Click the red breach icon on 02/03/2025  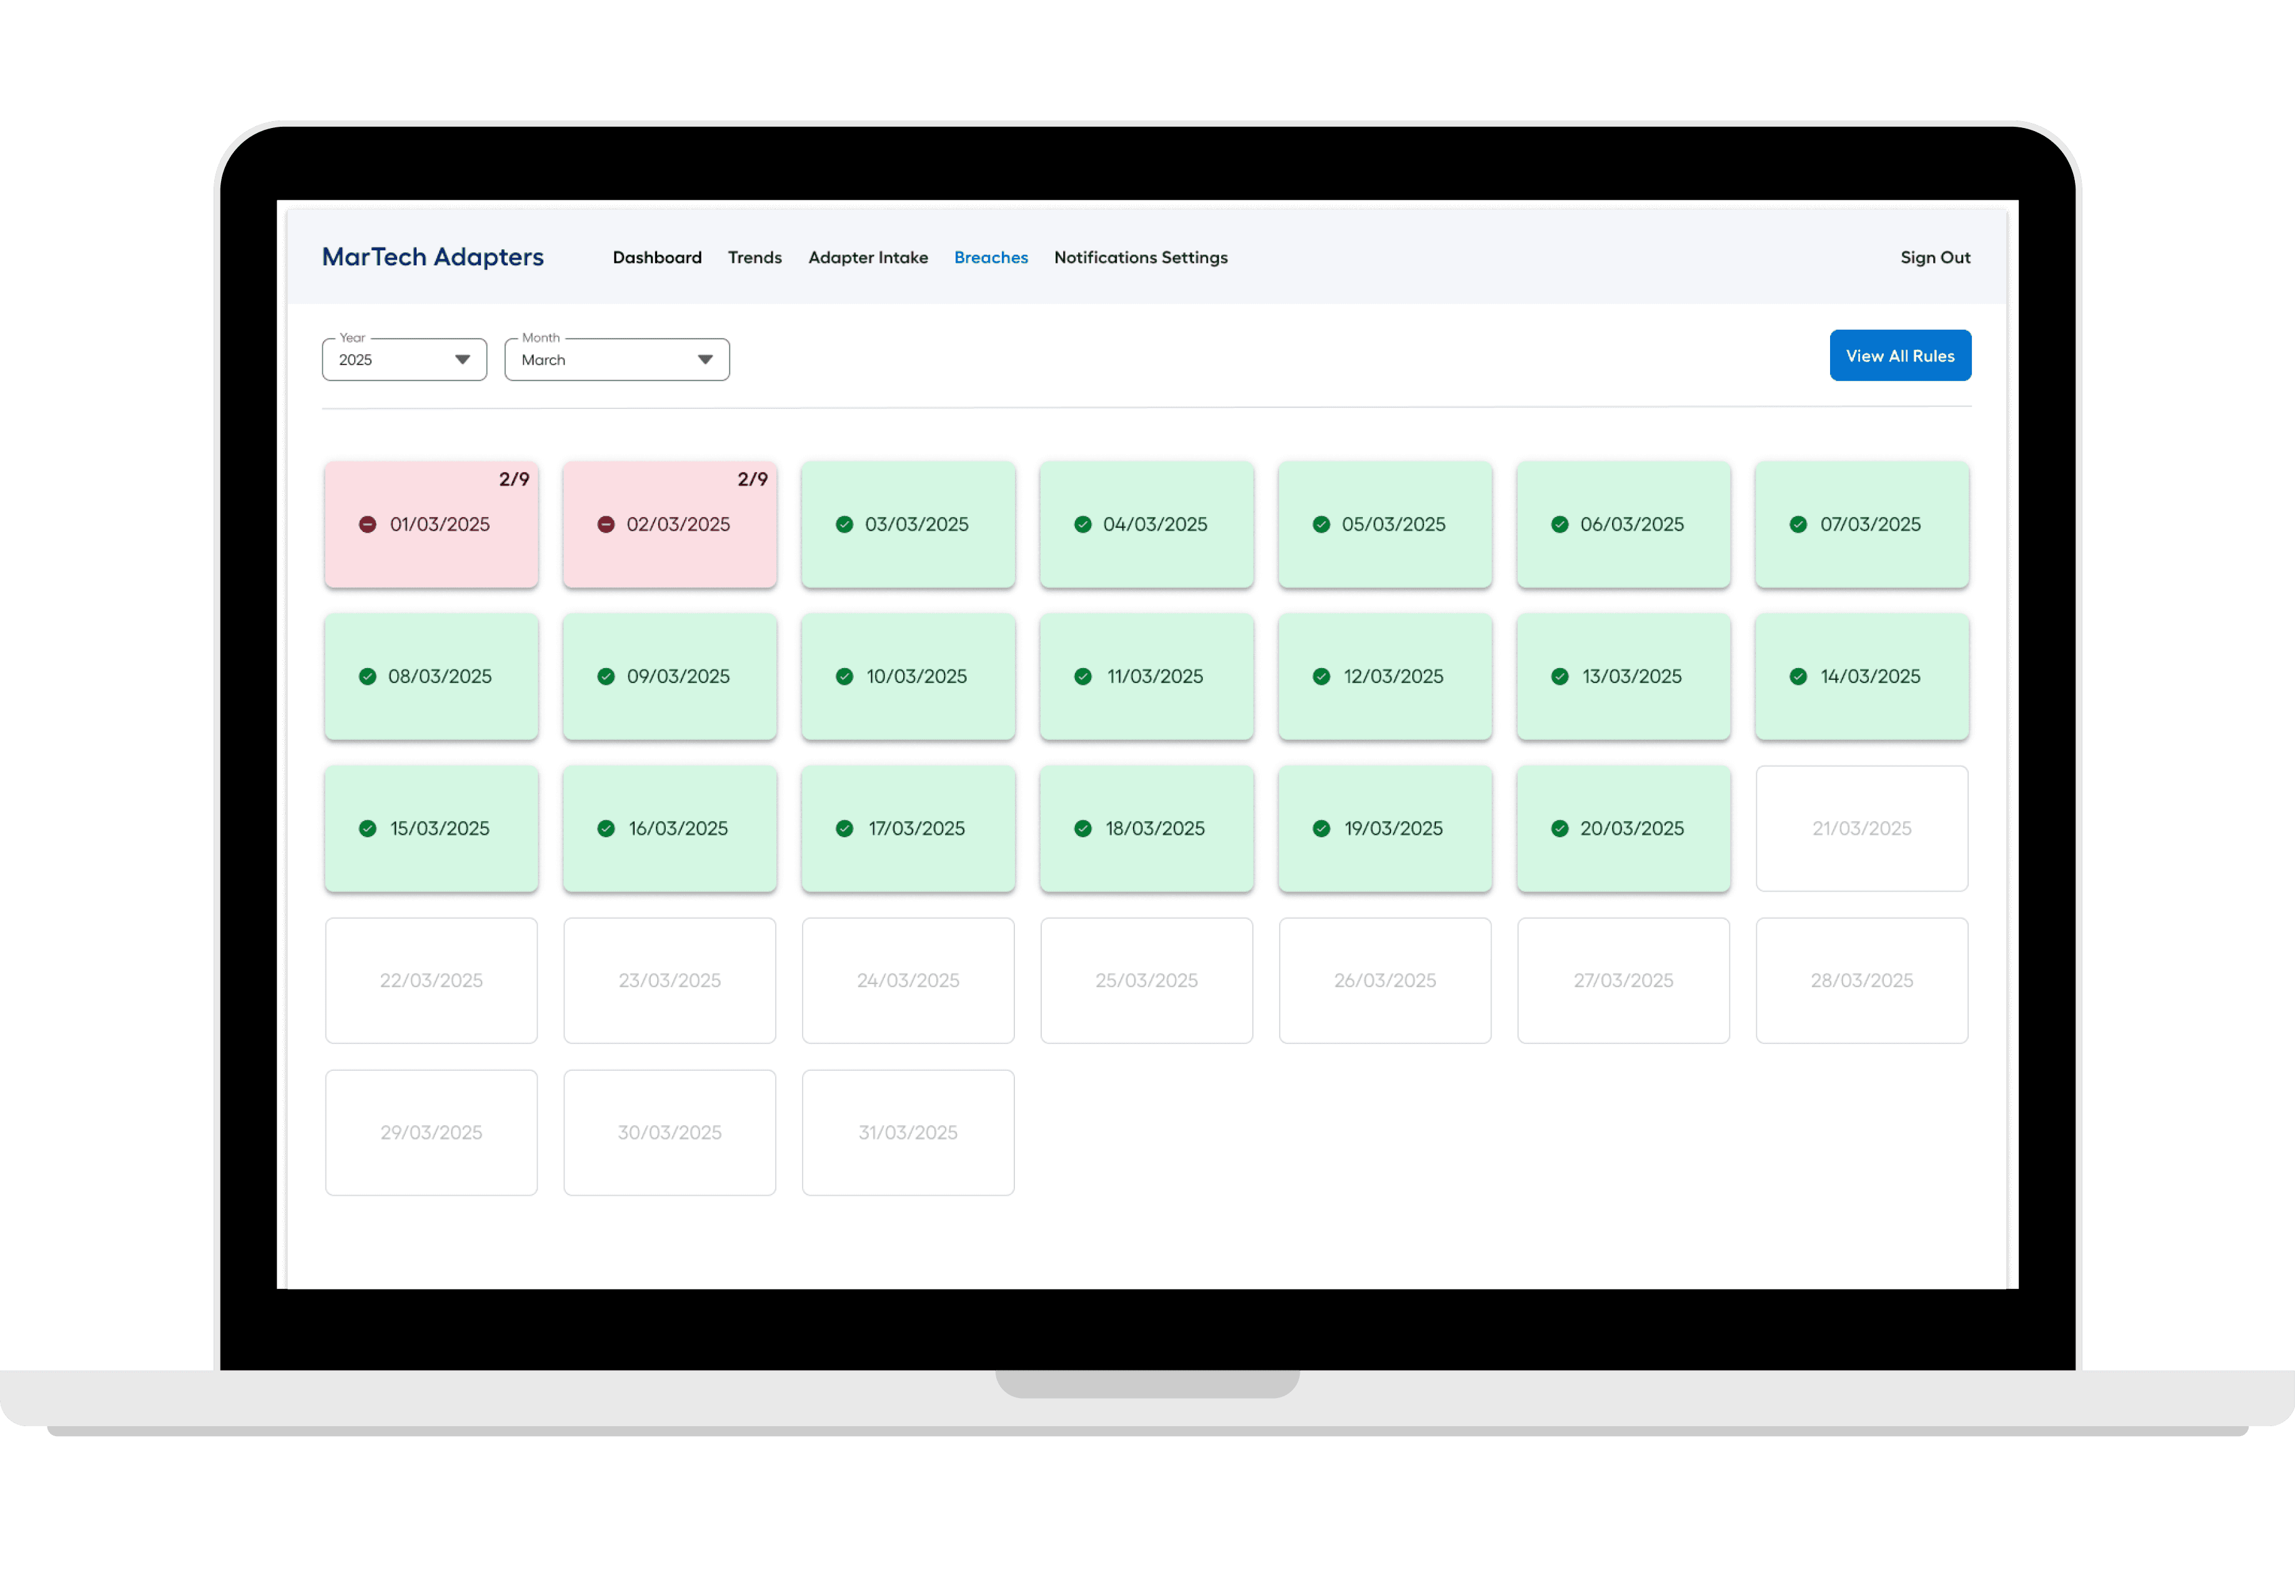point(605,525)
